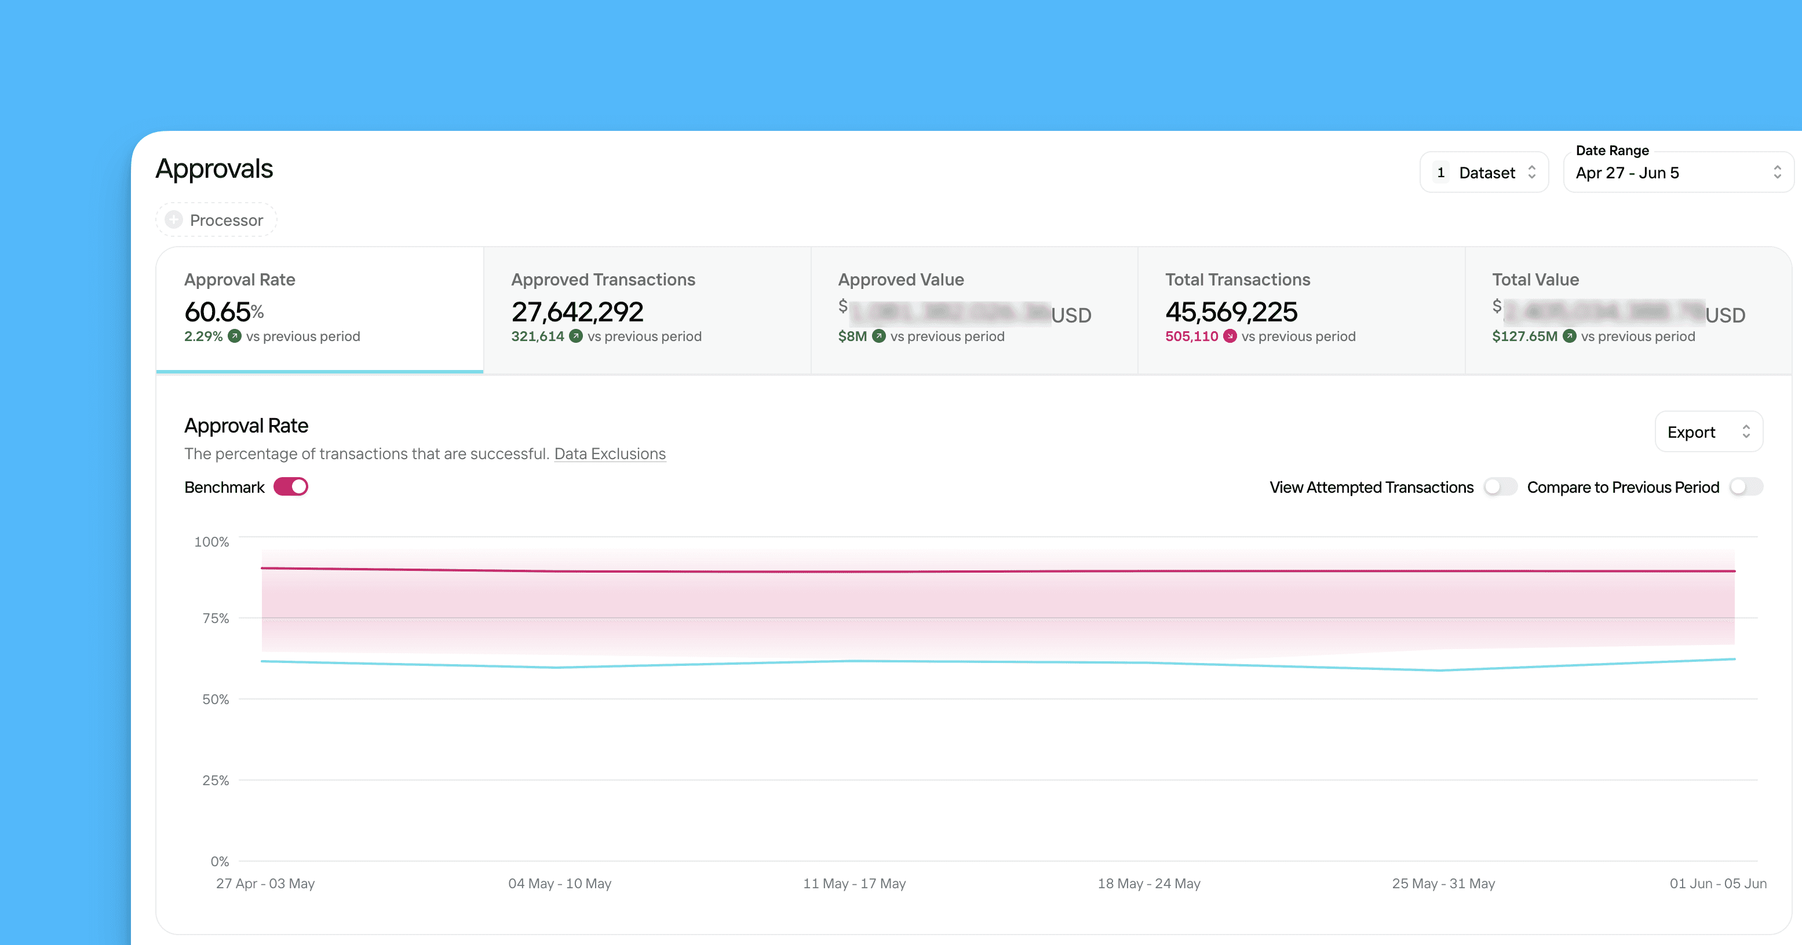Click the magenta benchmark line in chart
This screenshot has width=1802, height=945.
[x=998, y=572]
